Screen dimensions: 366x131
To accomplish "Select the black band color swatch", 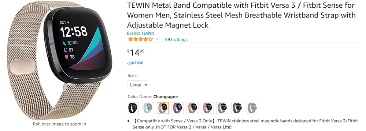I will [x=133, y=108].
